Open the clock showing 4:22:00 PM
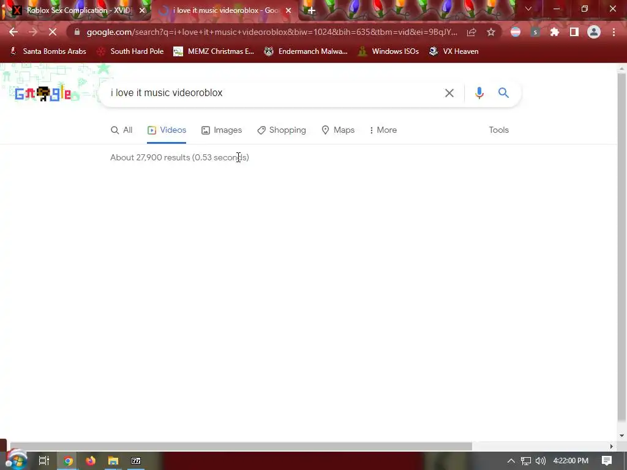 571,461
